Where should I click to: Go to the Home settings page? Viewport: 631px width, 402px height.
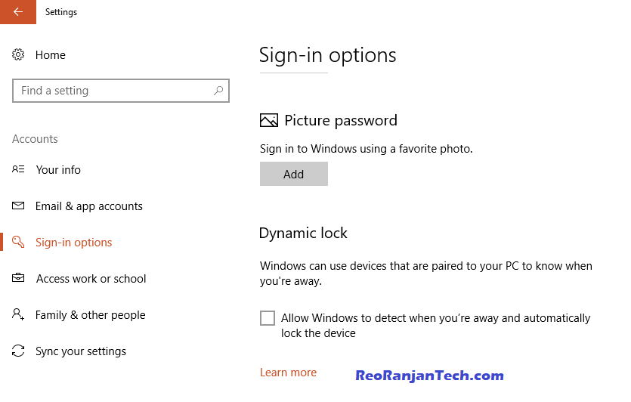coord(51,54)
